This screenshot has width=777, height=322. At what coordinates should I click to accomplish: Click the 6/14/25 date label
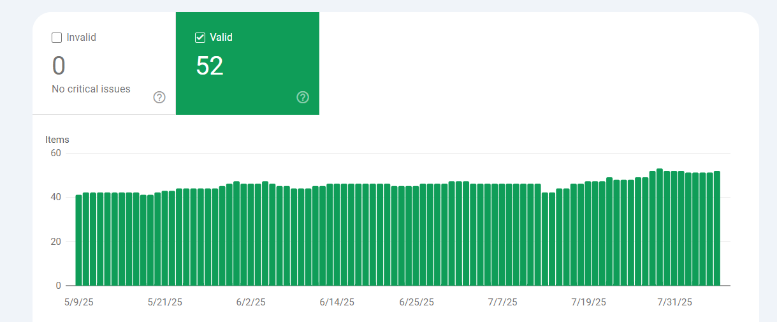(337, 302)
